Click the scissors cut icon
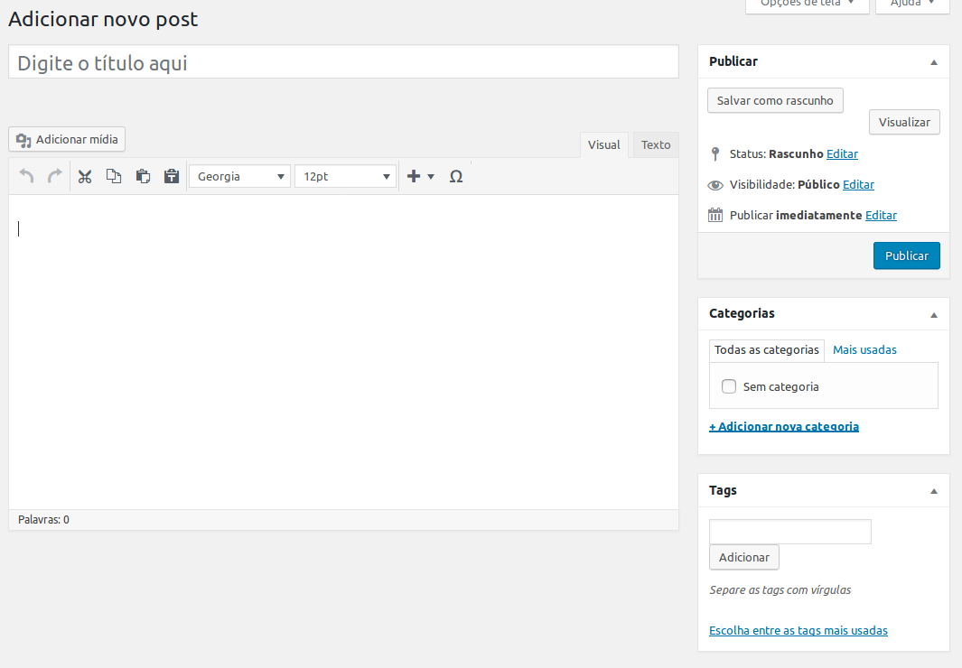962x668 pixels. tap(85, 177)
